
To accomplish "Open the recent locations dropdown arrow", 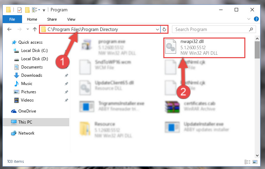I will [28, 29].
